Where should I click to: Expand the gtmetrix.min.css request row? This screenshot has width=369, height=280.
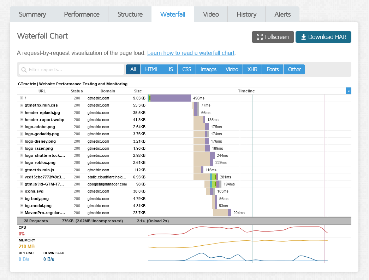[22, 105]
